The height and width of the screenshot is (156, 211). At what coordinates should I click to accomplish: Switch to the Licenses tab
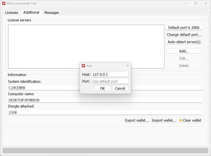coord(12,13)
